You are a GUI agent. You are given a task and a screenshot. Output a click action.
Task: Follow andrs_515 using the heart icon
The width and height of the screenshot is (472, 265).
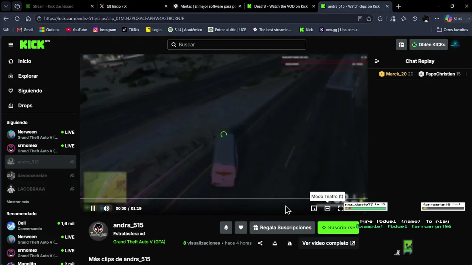(241, 227)
